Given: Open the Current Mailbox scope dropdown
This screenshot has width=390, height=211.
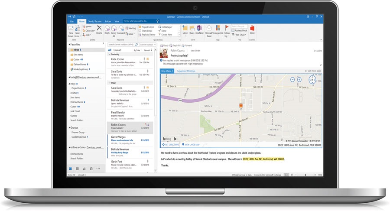Looking at the screenshot, I should tap(148, 45).
